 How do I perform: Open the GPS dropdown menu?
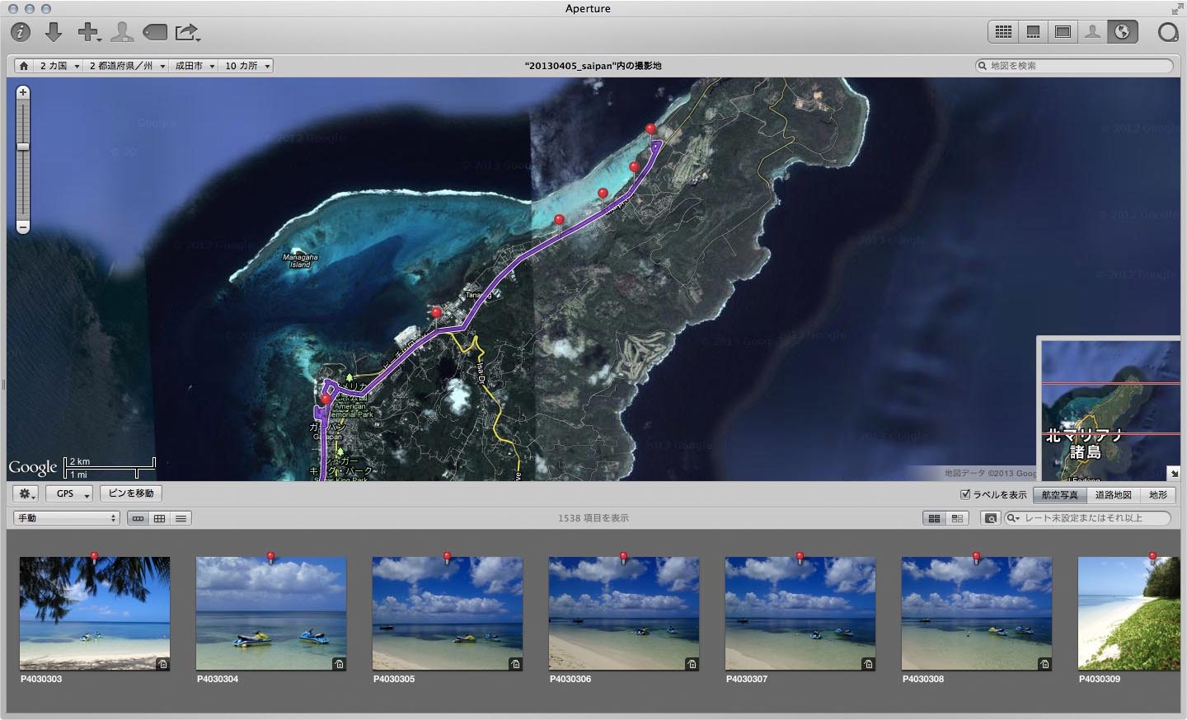point(69,493)
